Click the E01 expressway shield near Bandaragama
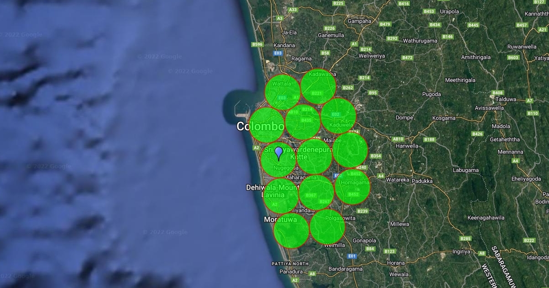 [351, 256]
